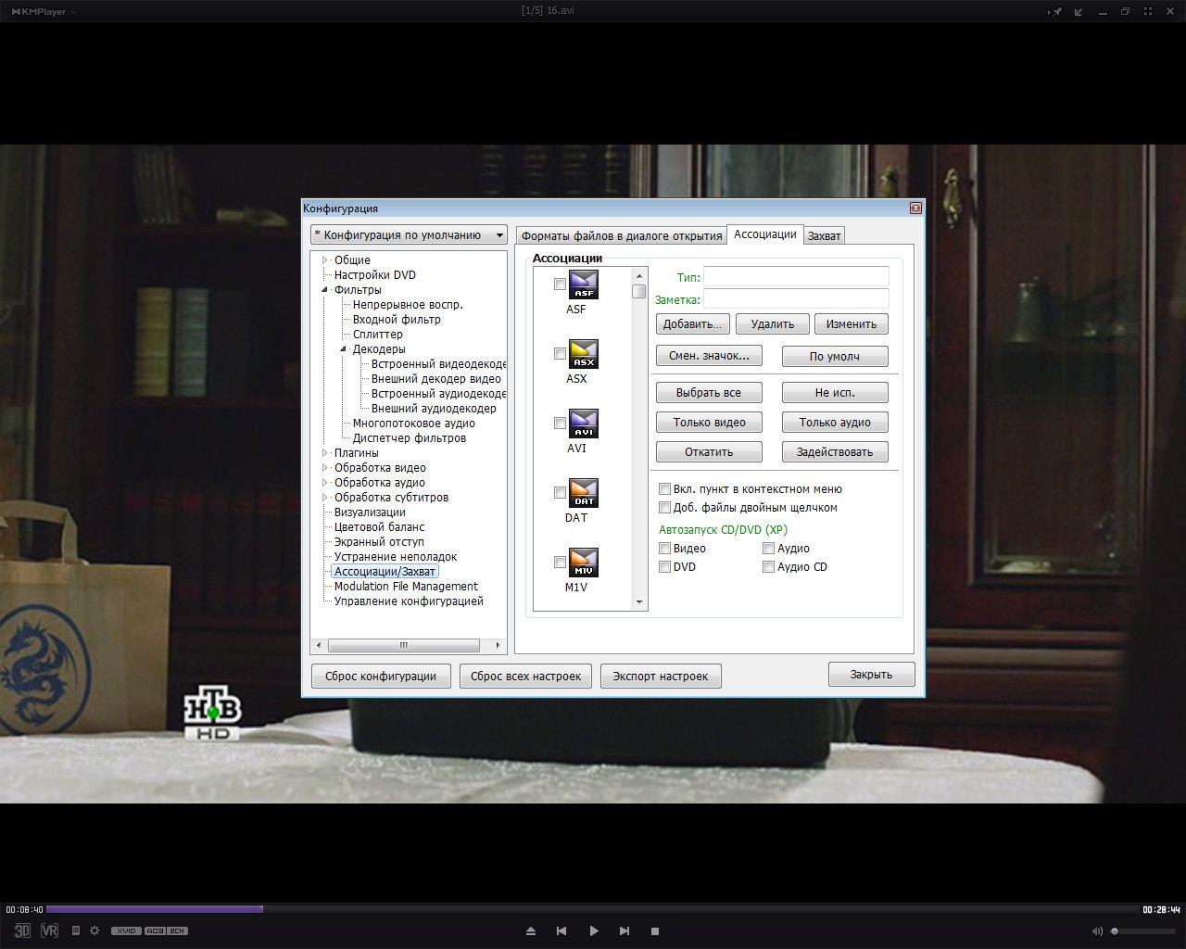Open 'Форматы файлов в диалоге открытия' tab
The height and width of the screenshot is (949, 1186).
pos(621,236)
